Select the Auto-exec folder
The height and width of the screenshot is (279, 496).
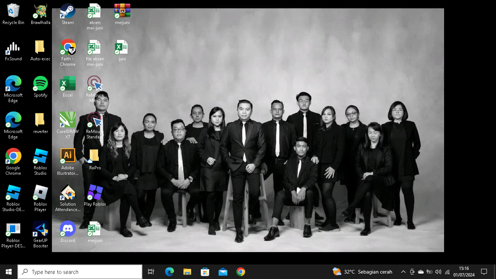[40, 50]
